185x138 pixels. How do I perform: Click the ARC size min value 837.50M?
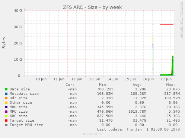[x=105, y=116]
